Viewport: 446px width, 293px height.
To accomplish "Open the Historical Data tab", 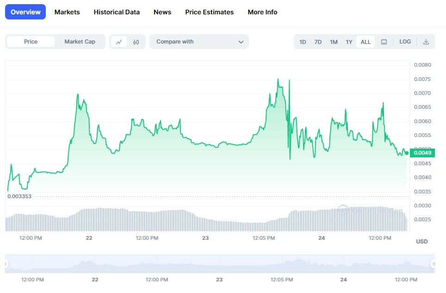I will [117, 12].
